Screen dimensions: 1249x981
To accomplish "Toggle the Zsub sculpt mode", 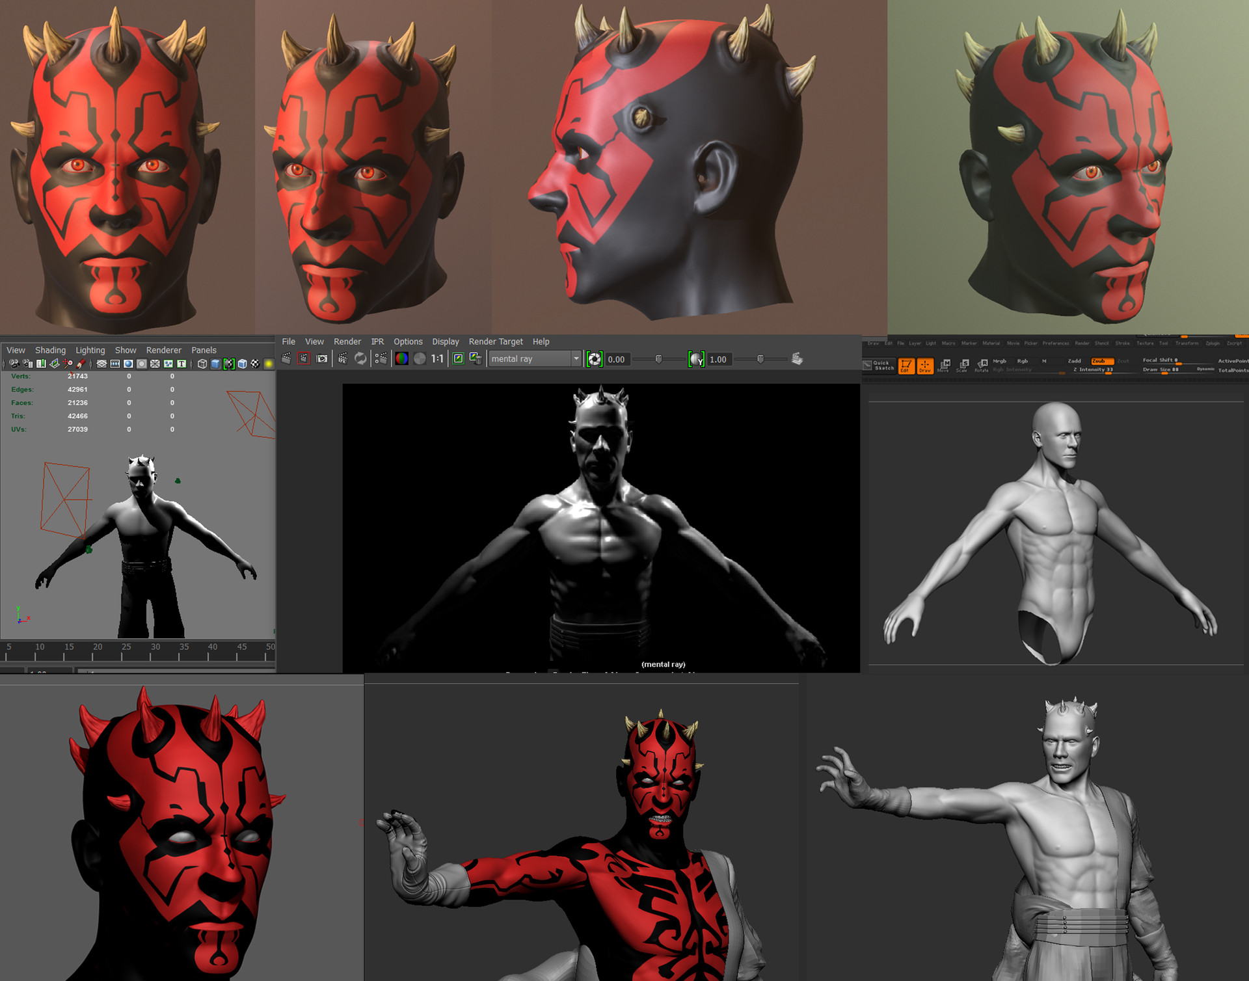I will [x=1102, y=361].
